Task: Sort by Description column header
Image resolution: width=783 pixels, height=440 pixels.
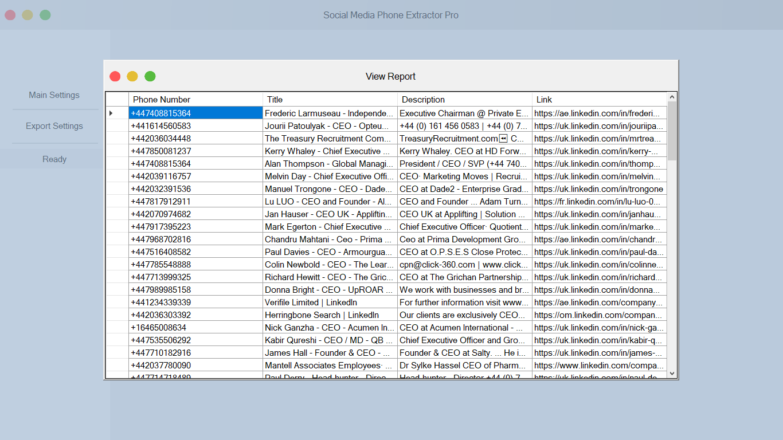Action: pos(465,100)
